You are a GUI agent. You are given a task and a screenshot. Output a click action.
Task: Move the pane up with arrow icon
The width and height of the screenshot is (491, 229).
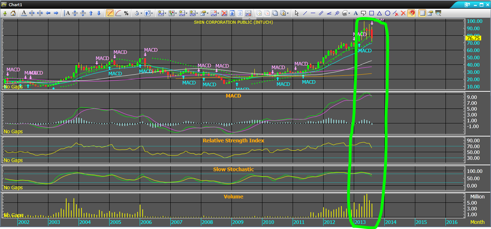tap(240, 13)
